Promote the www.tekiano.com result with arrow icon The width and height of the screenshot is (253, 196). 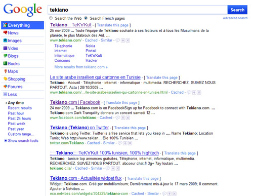pyautogui.click(x=123, y=41)
